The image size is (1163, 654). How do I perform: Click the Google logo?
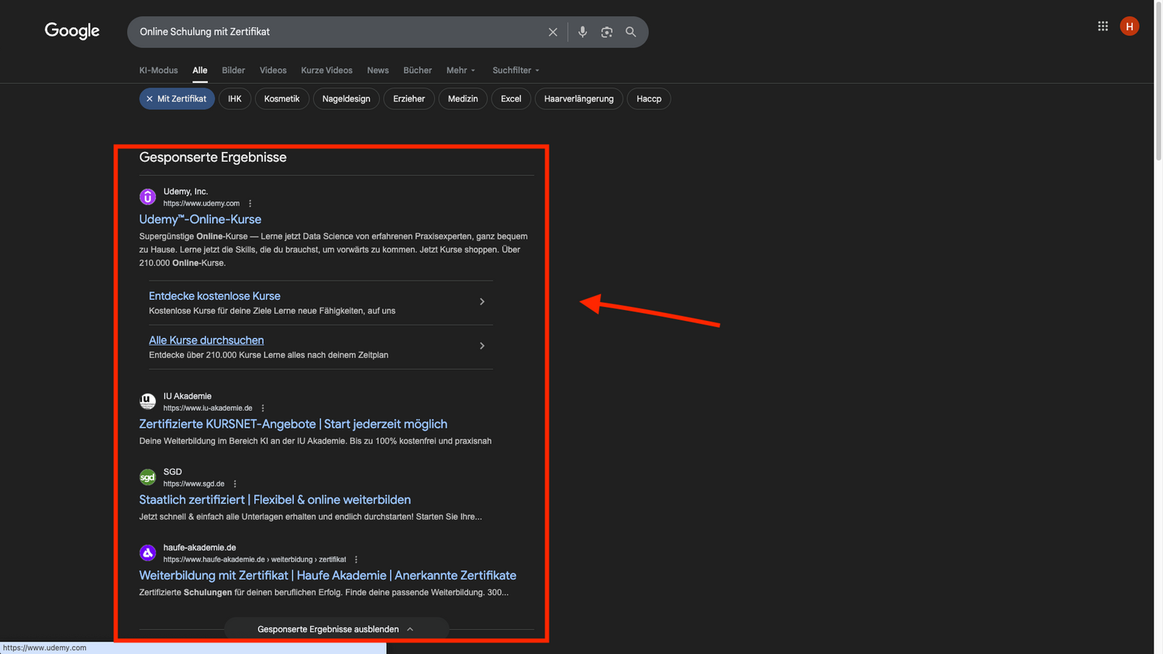72,31
